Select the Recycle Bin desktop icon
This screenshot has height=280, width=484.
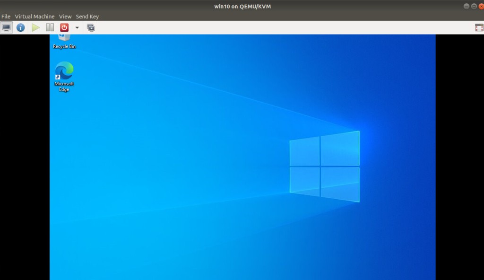click(x=64, y=42)
